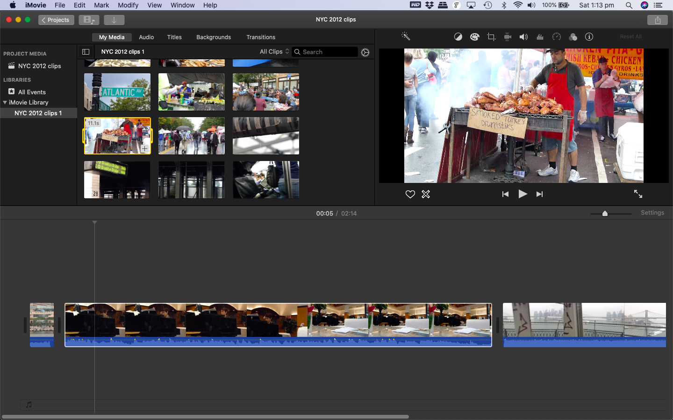
Task: Open the volume adjustment tool
Action: (x=523, y=37)
